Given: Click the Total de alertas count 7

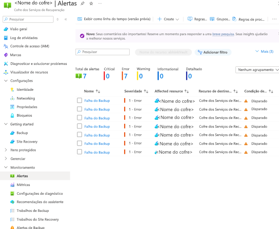Looking at the screenshot, I should click(x=85, y=76).
